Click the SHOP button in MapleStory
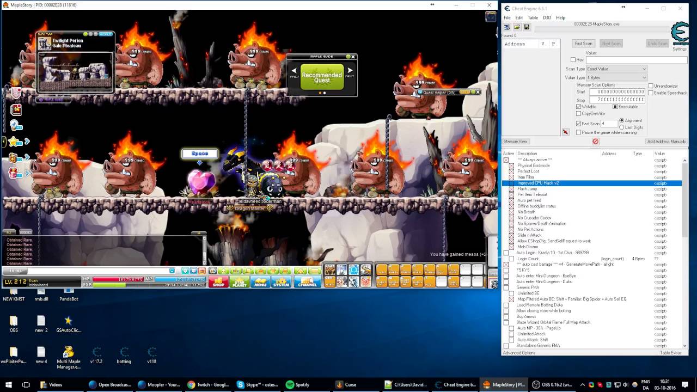The height and width of the screenshot is (392, 697). (x=218, y=282)
